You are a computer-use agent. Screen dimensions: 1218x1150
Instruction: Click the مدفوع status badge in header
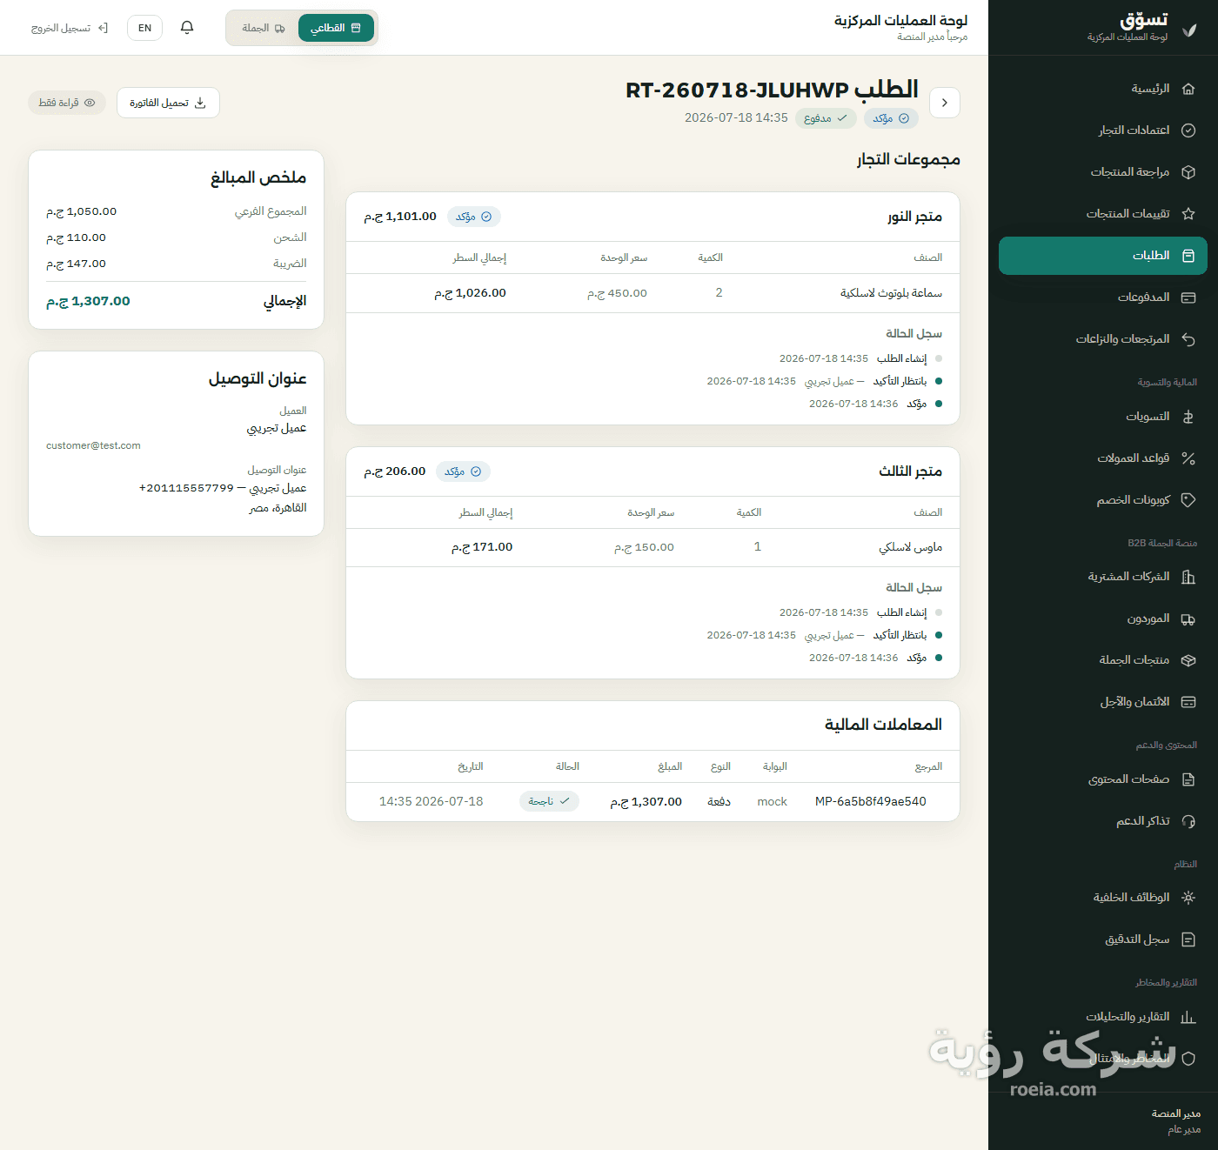(826, 118)
